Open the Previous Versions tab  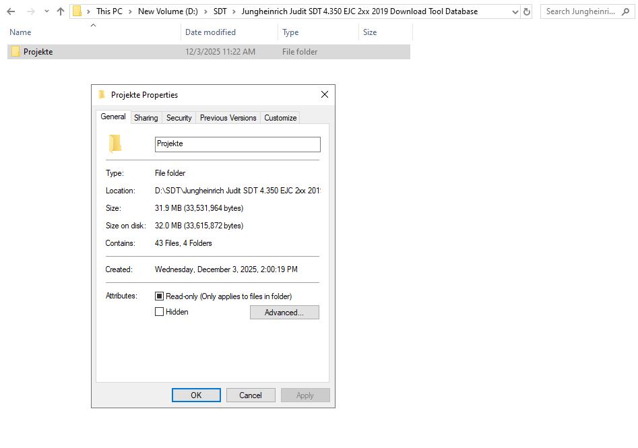coord(228,117)
